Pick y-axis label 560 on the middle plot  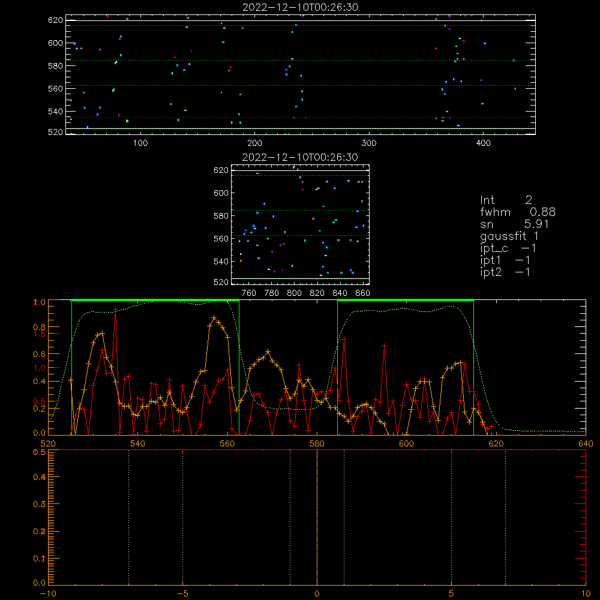click(221, 238)
